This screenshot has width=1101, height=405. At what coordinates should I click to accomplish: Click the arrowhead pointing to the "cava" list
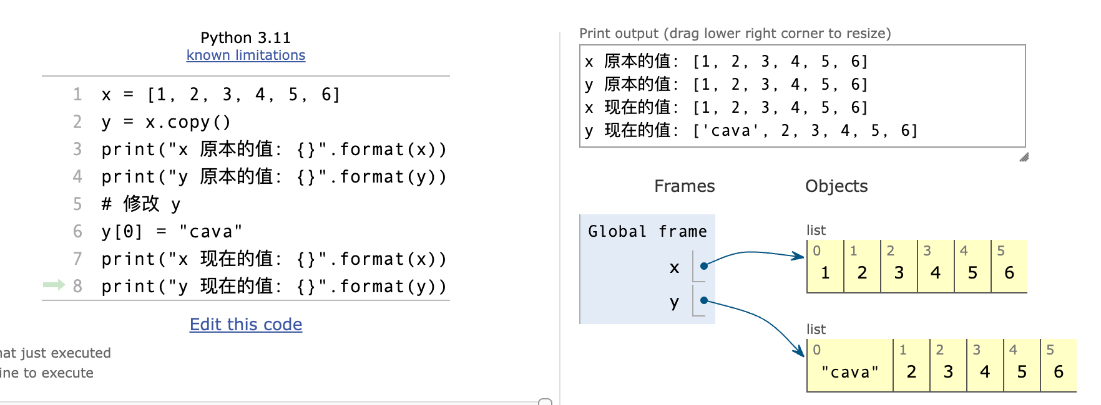coord(799,351)
